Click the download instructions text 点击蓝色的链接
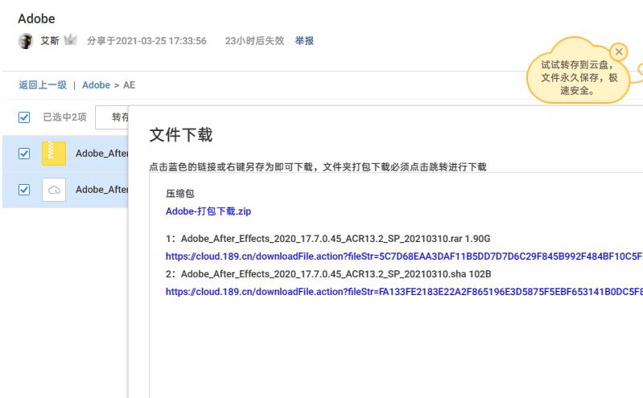The height and width of the screenshot is (398, 643). (318, 166)
